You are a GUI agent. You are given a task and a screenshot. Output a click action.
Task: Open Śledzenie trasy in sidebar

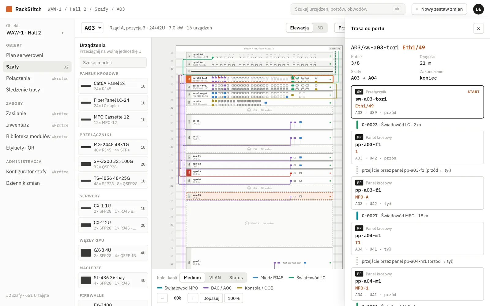tap(37, 90)
